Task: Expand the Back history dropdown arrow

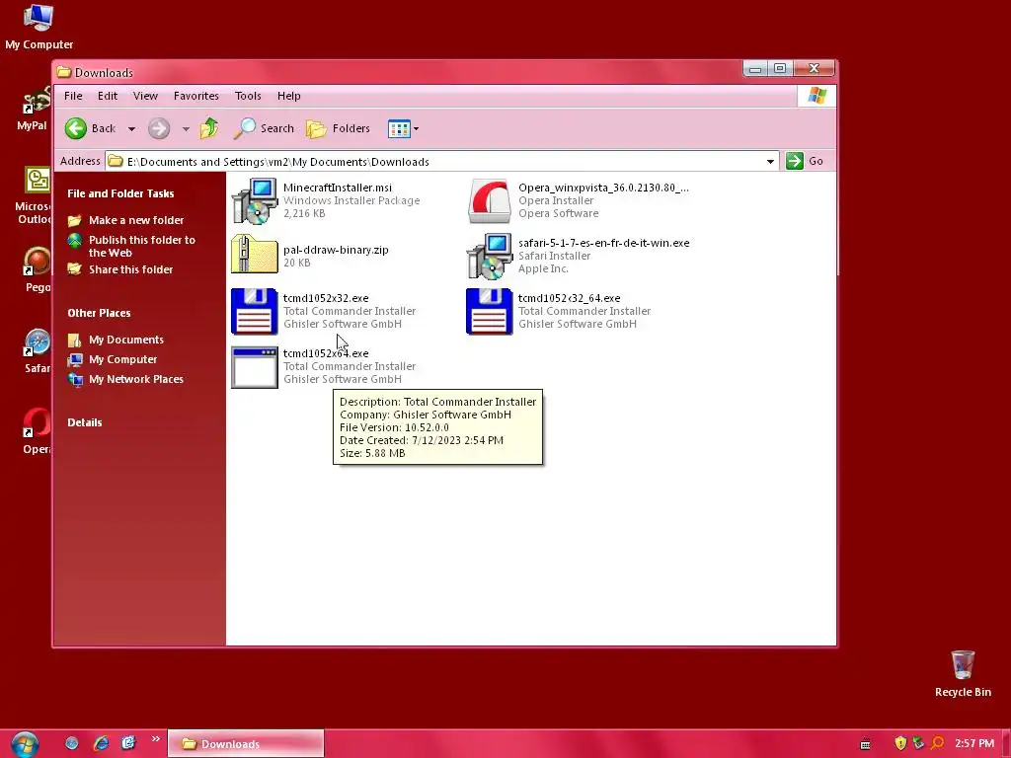Action: 131,129
